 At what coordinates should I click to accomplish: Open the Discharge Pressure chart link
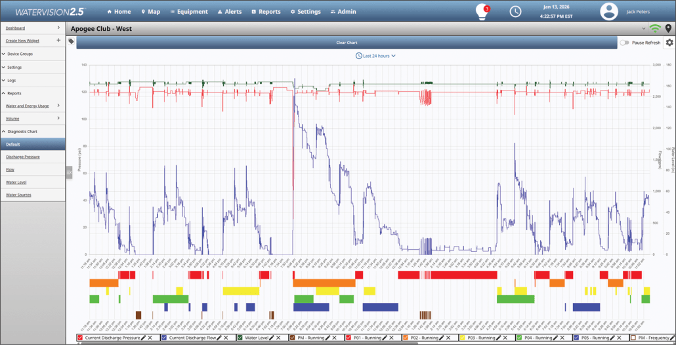[x=23, y=157]
